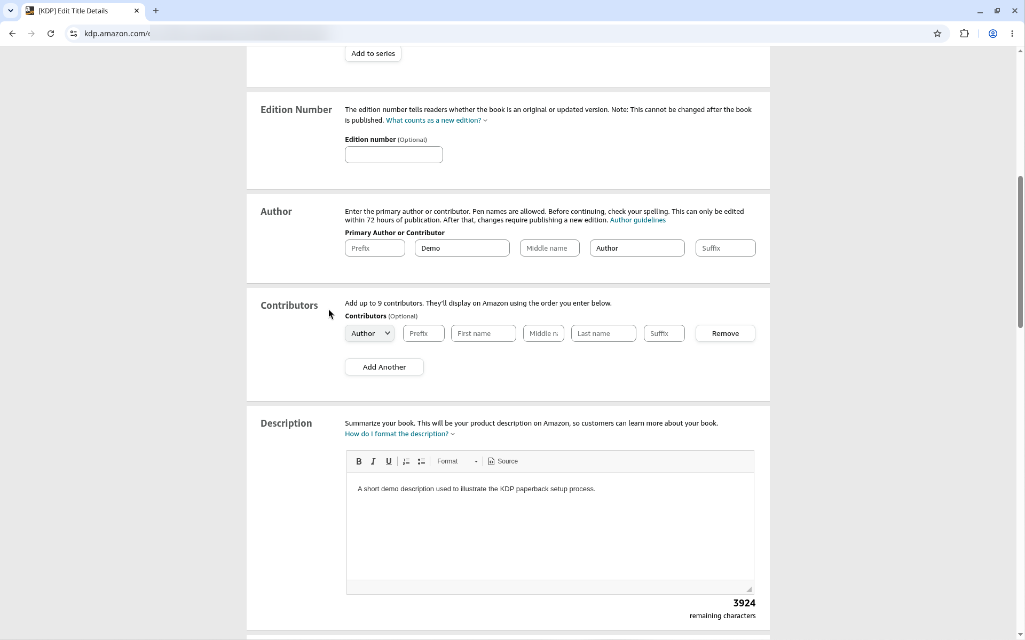Screen dimensions: 1025x640
Task: Switch description editor to Source view
Action: pos(503,461)
